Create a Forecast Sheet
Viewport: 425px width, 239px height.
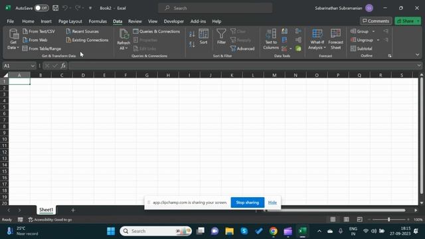coord(335,39)
